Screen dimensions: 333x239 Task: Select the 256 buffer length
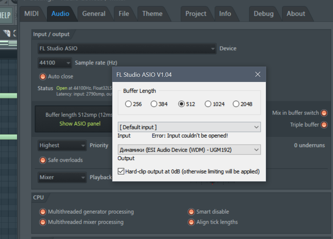click(x=128, y=104)
